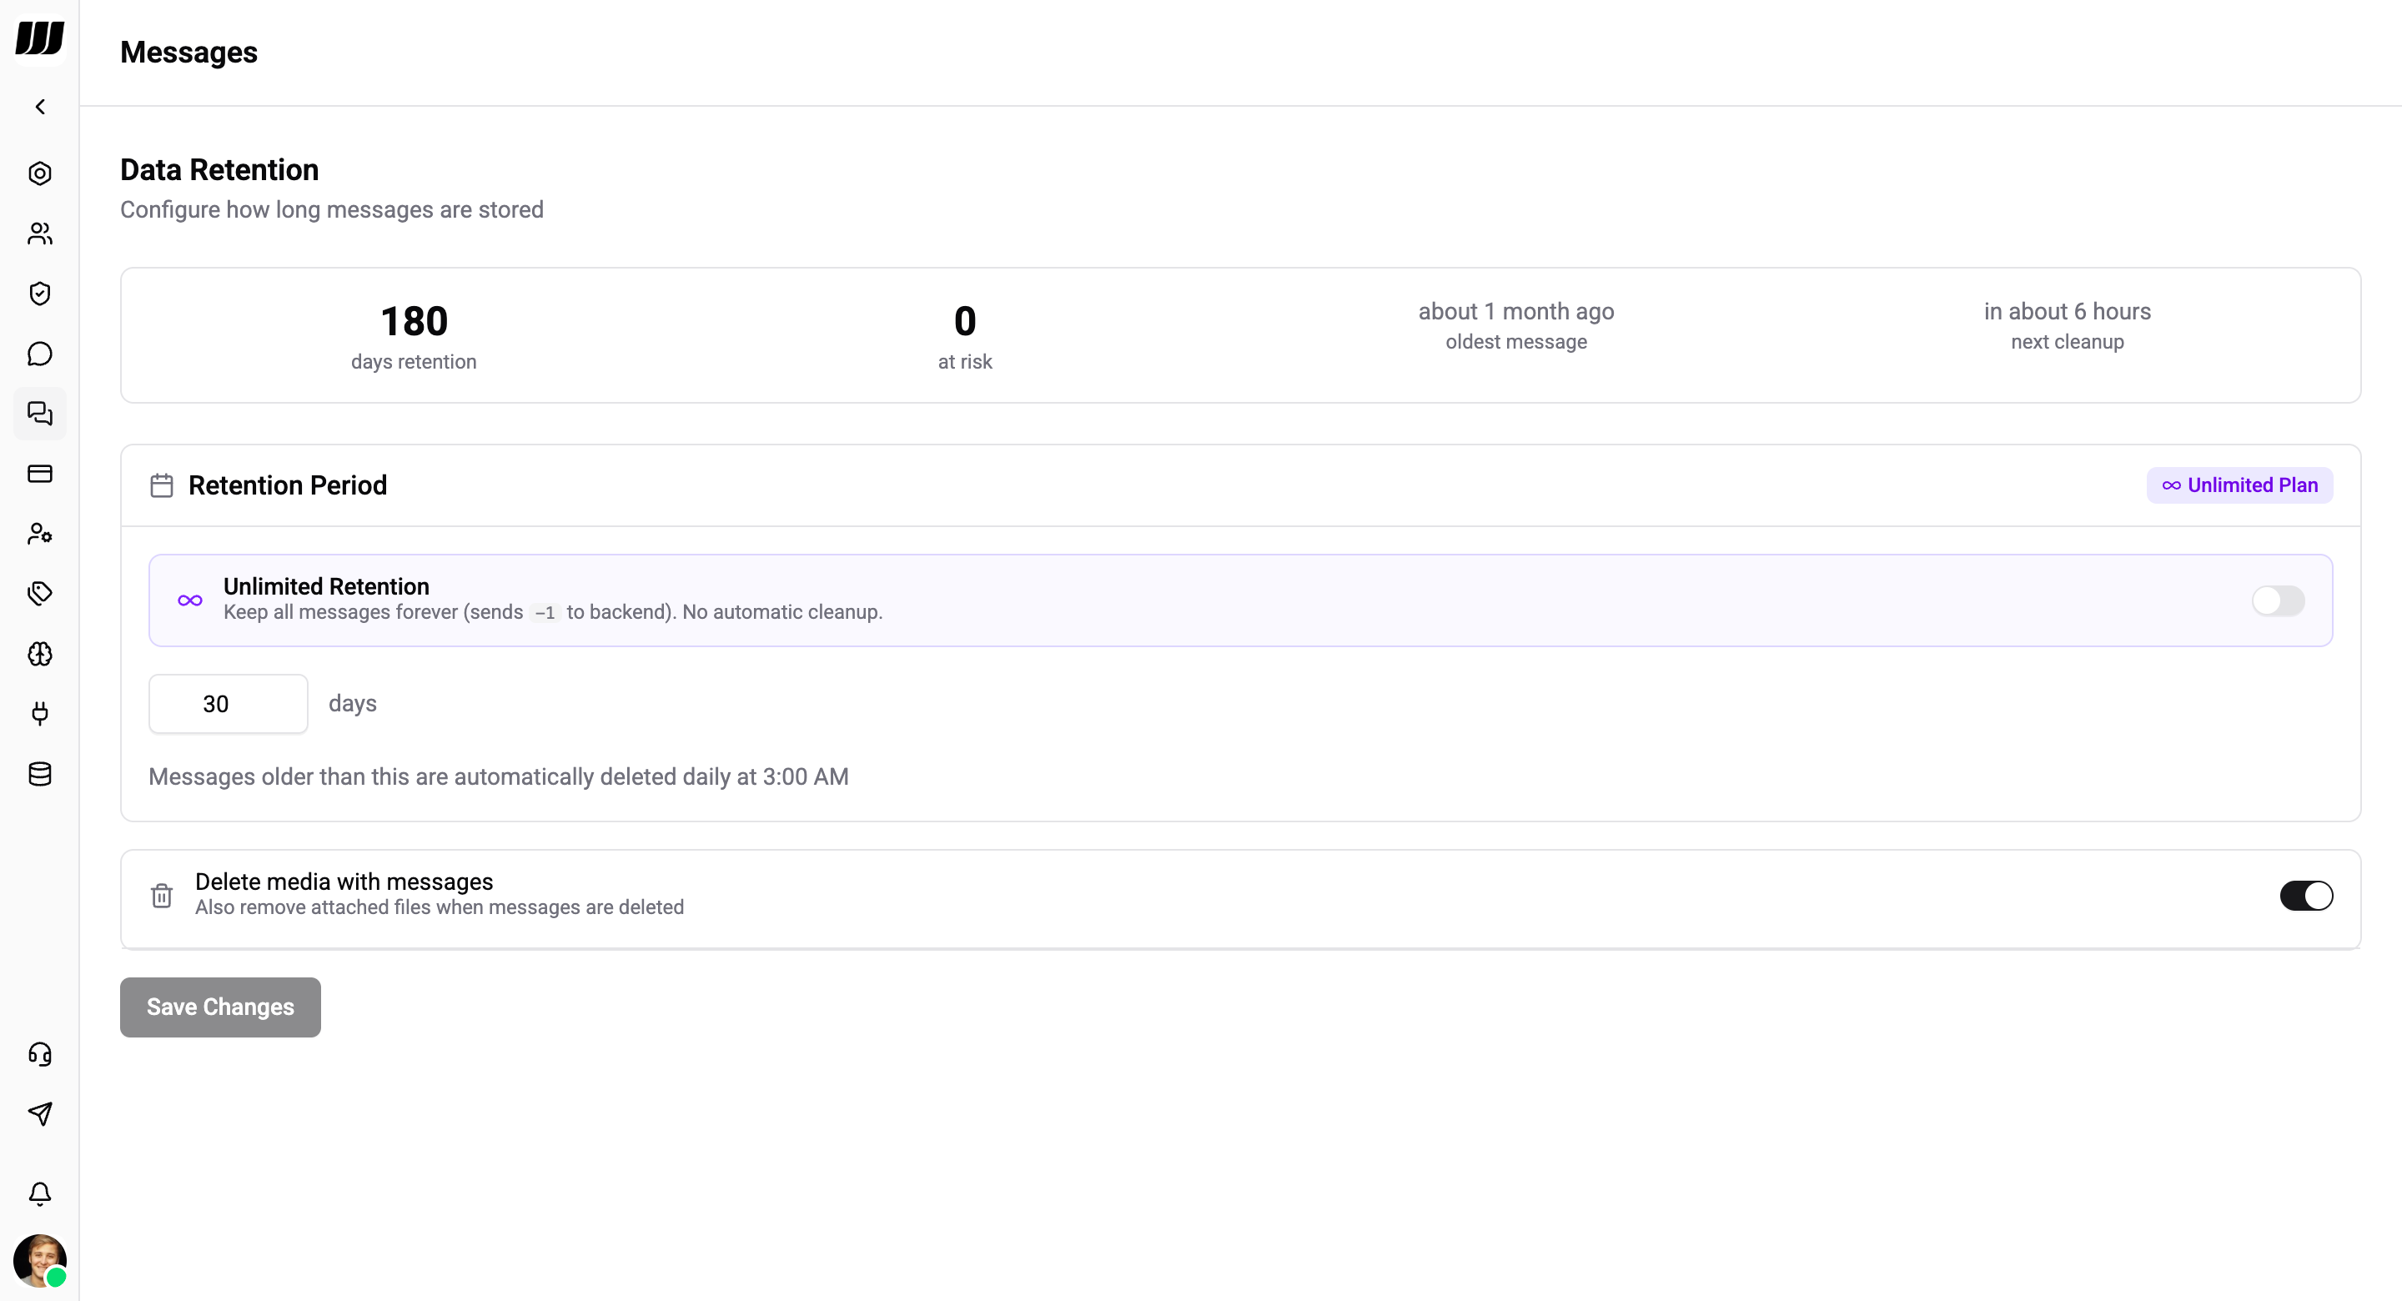Disable Delete media with messages
This screenshot has height=1301, width=2402.
(x=2305, y=896)
